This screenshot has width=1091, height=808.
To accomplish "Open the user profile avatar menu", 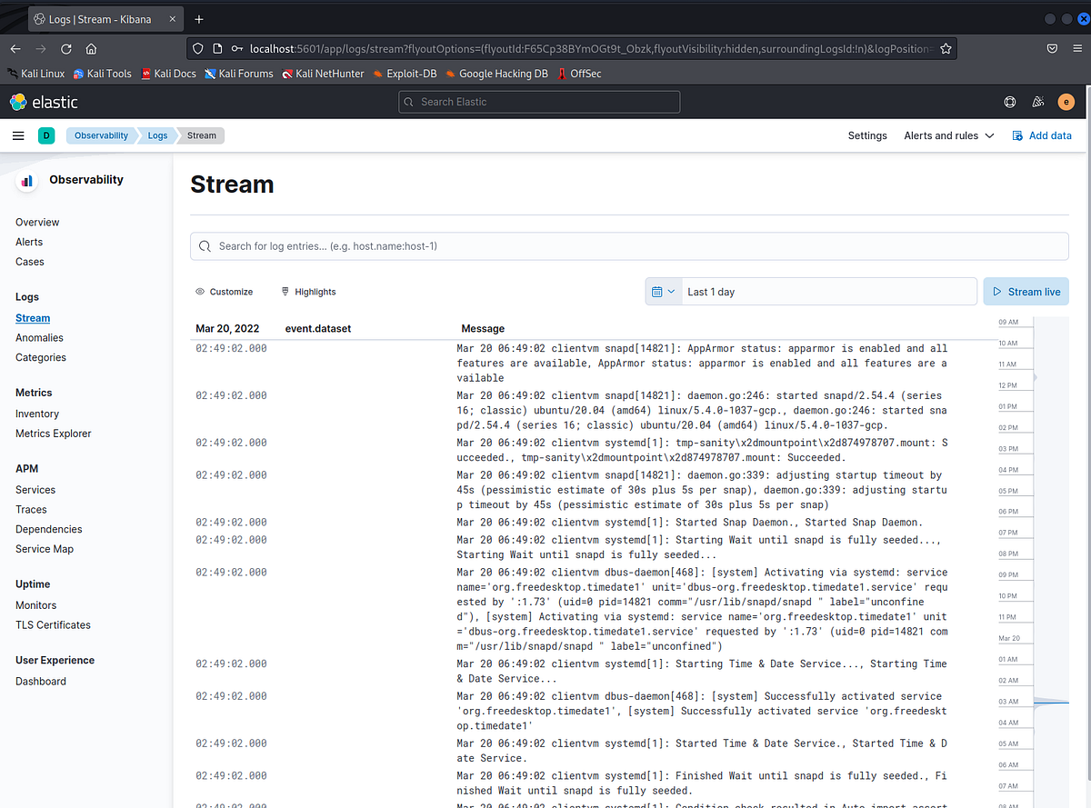I will coord(1066,102).
